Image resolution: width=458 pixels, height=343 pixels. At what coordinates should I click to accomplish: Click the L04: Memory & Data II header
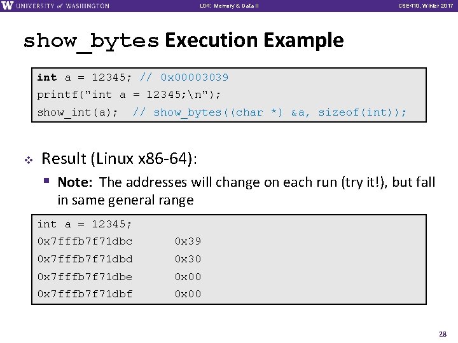click(x=229, y=6)
